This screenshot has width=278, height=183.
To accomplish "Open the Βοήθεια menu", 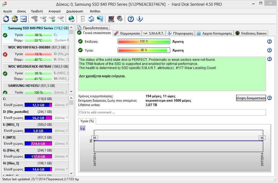I will tap(95, 11).
